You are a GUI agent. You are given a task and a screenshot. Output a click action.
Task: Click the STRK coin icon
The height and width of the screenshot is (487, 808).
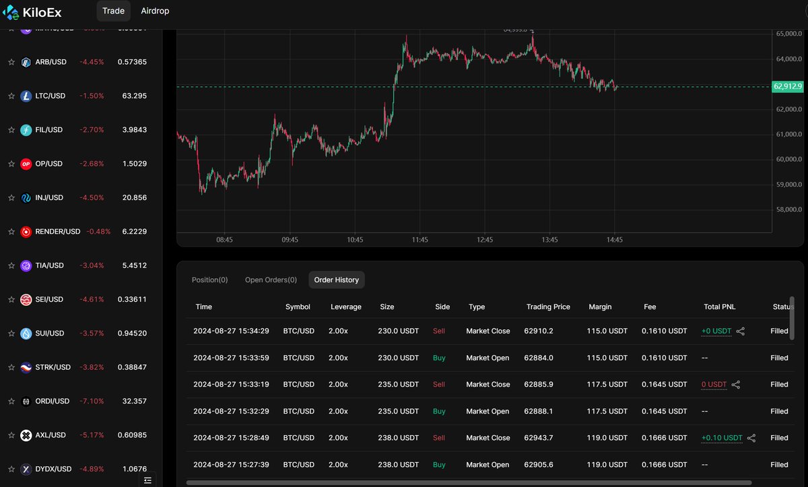tap(26, 367)
